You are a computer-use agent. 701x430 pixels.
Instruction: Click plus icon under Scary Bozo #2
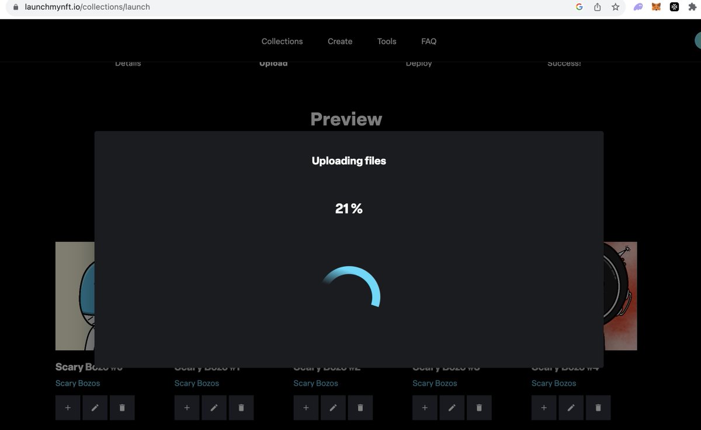[306, 408]
